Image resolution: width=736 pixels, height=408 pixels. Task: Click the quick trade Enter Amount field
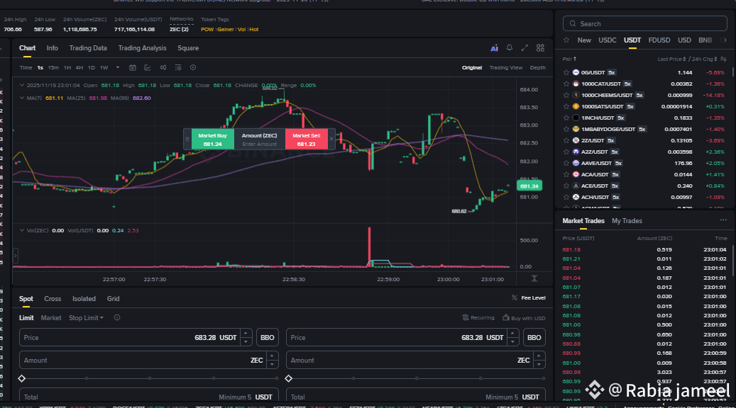pyautogui.click(x=259, y=144)
